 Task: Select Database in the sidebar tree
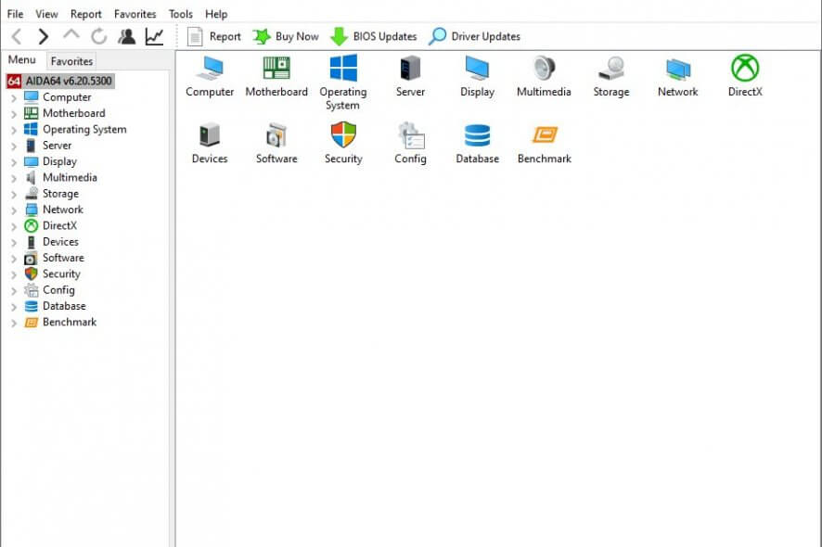[x=64, y=306]
